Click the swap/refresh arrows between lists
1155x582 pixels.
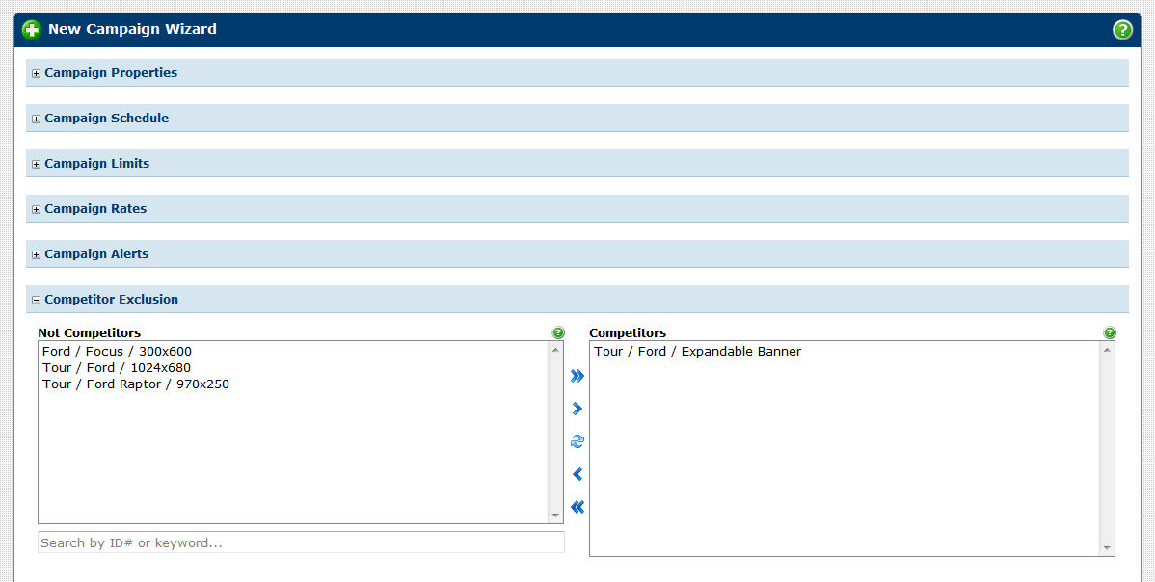tap(577, 441)
